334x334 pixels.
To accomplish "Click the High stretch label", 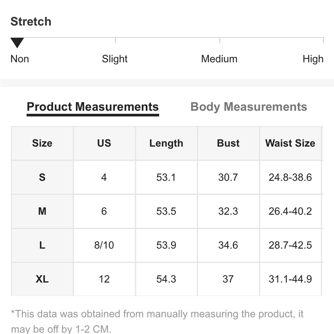I will point(313,59).
